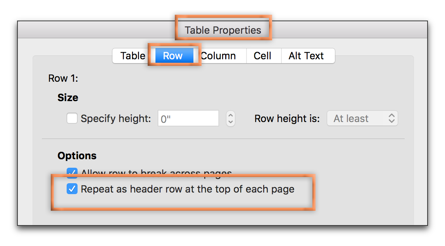Toggle the header row repeat setting
This screenshot has height=246, width=445.
coord(72,189)
